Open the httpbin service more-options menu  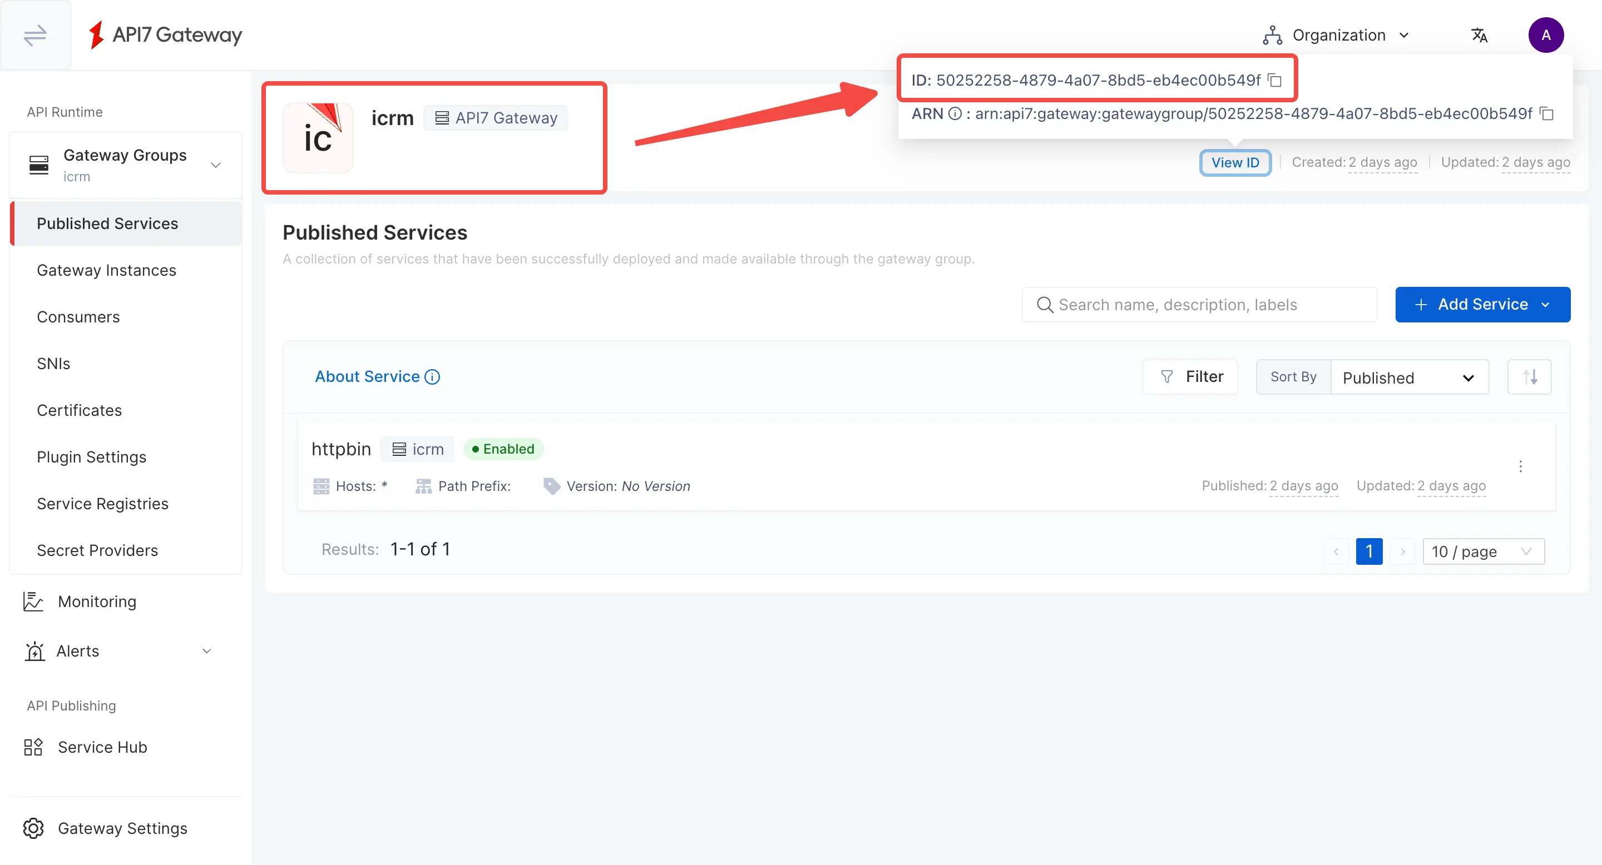point(1521,466)
